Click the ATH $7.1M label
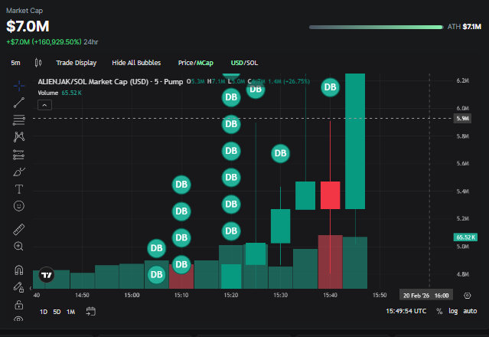489x337 pixels. point(464,27)
